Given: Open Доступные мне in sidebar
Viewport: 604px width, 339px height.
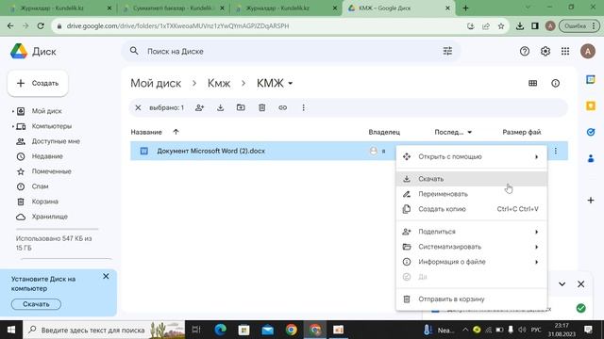Looking at the screenshot, I should tap(56, 141).
